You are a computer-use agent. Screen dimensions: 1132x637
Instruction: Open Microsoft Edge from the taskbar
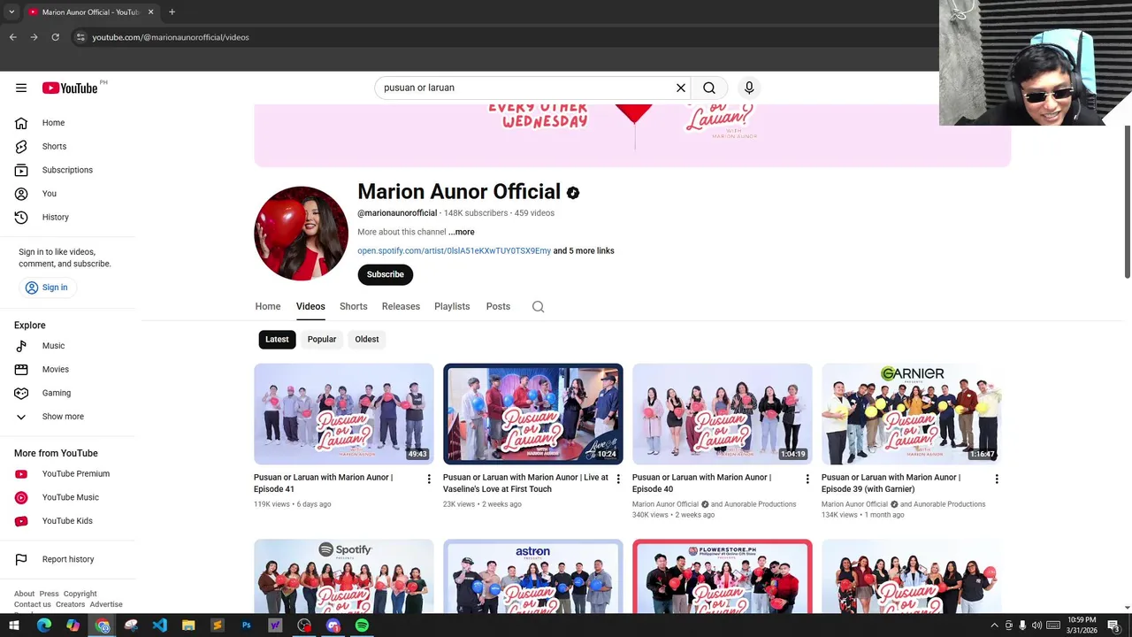pos(44,625)
